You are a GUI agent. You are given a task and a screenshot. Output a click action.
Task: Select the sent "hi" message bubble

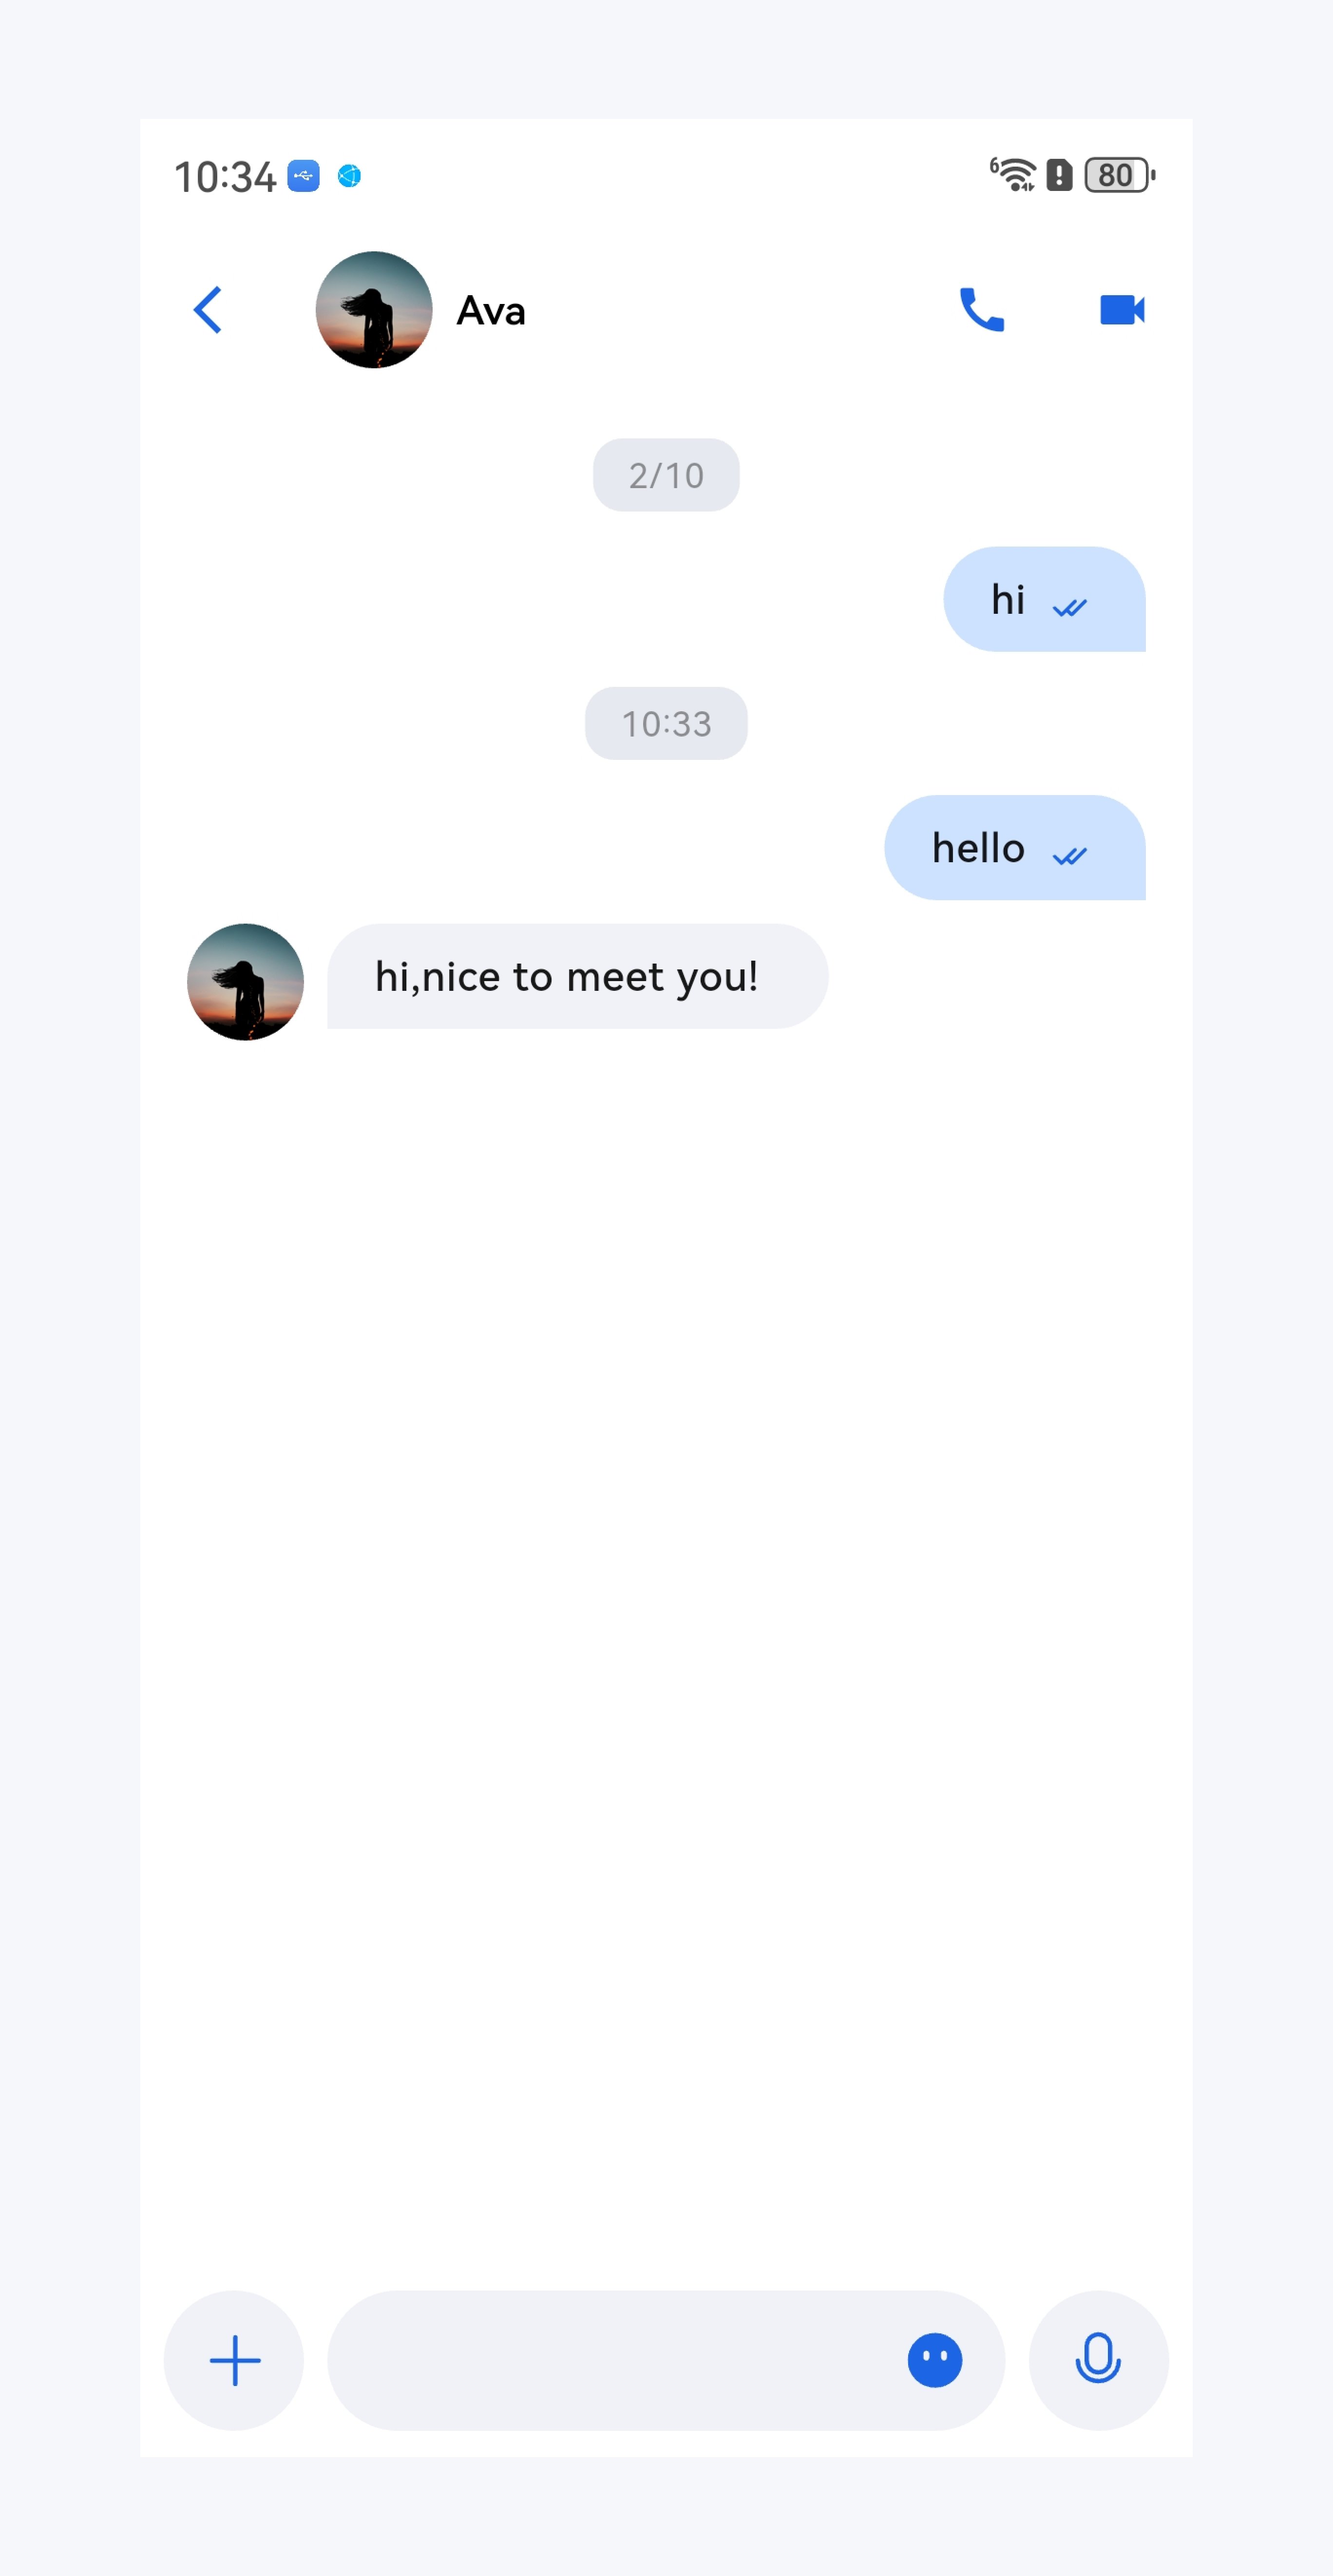click(1043, 599)
